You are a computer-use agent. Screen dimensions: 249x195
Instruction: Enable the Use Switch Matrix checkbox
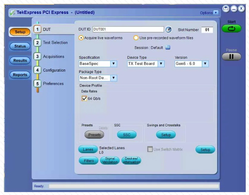(150, 149)
